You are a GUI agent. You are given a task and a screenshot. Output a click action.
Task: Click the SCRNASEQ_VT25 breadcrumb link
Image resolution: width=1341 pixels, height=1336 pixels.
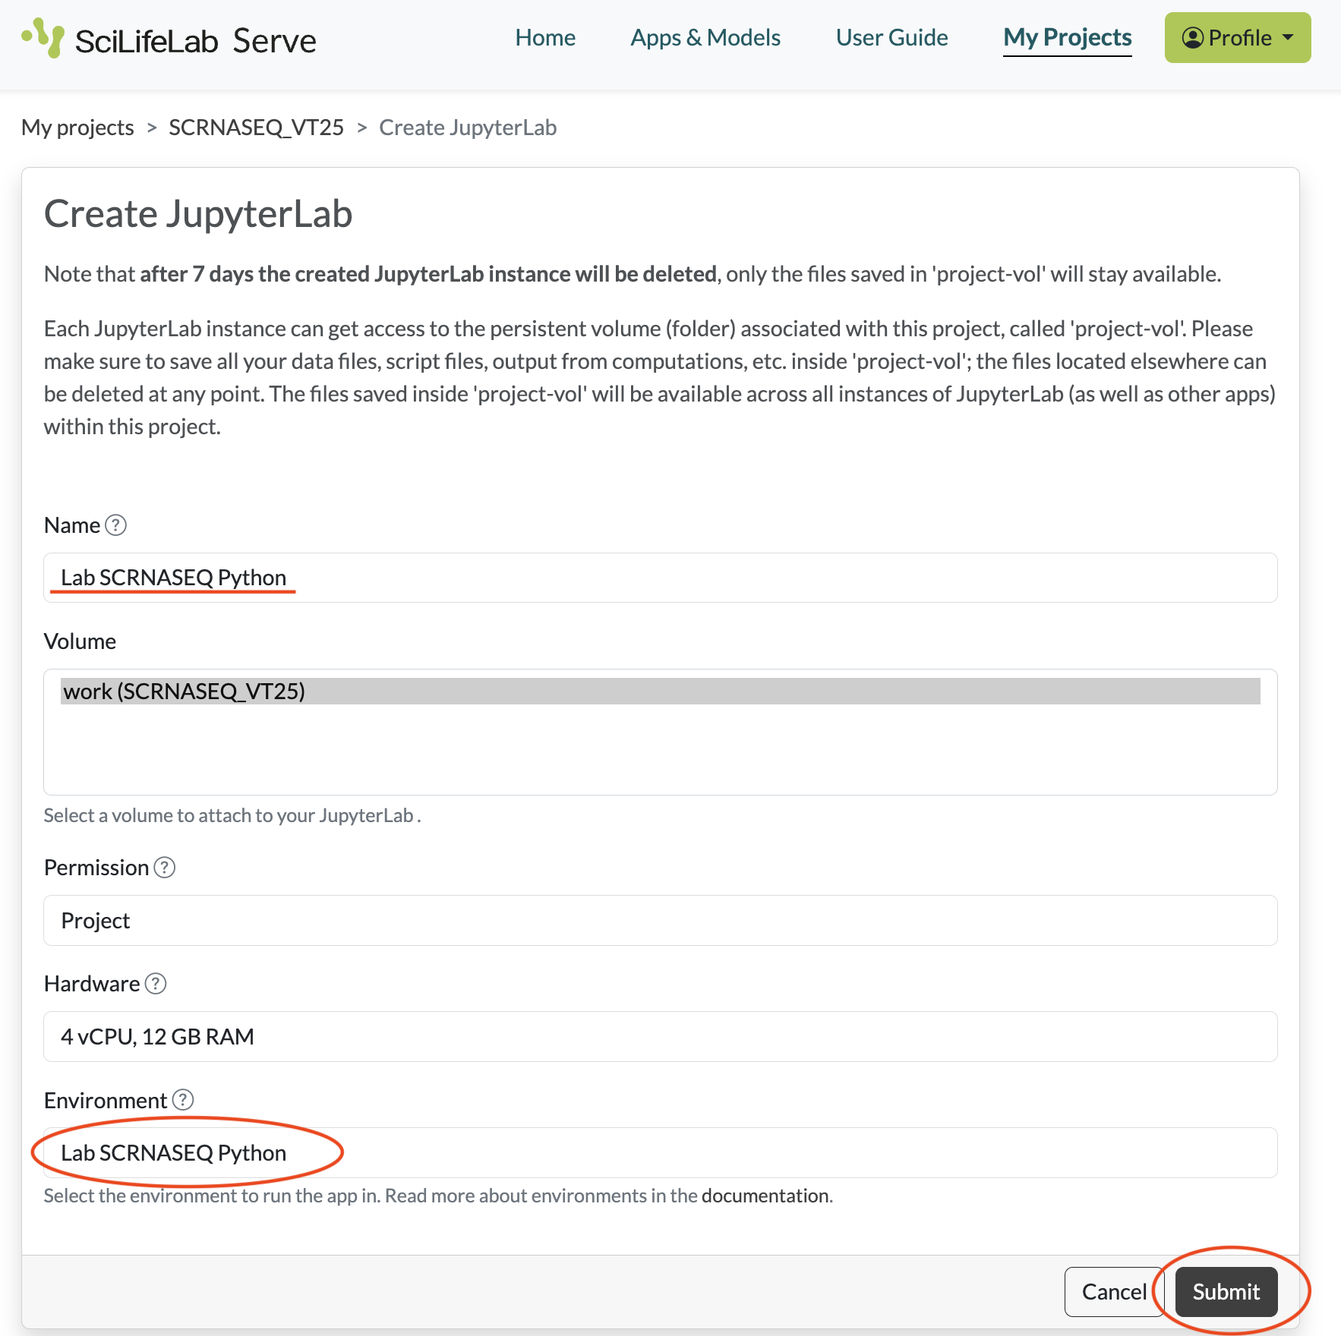pos(256,128)
